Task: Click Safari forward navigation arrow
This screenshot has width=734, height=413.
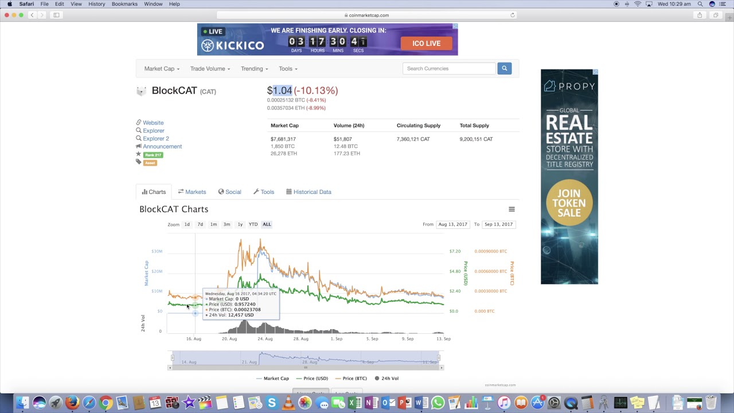Action: 42,15
